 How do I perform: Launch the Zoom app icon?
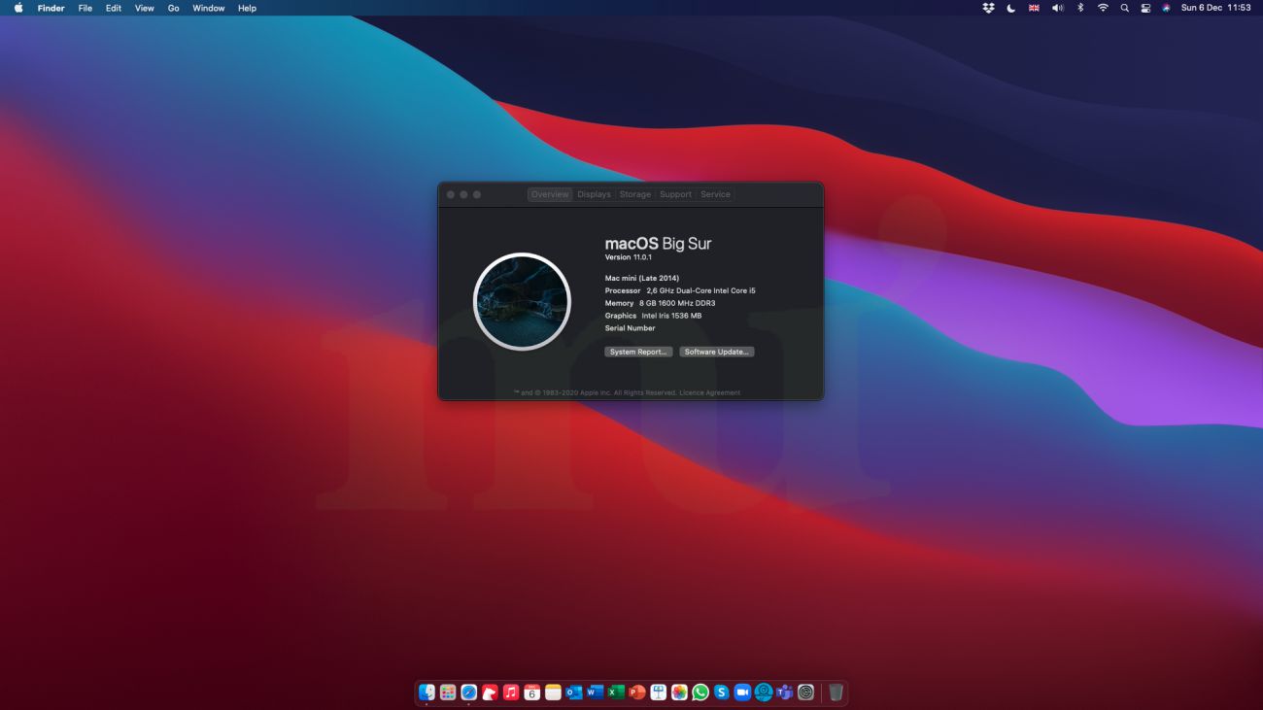pos(742,693)
